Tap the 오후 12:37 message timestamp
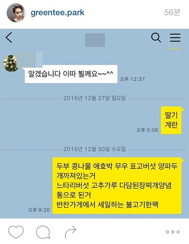 tap(132, 79)
